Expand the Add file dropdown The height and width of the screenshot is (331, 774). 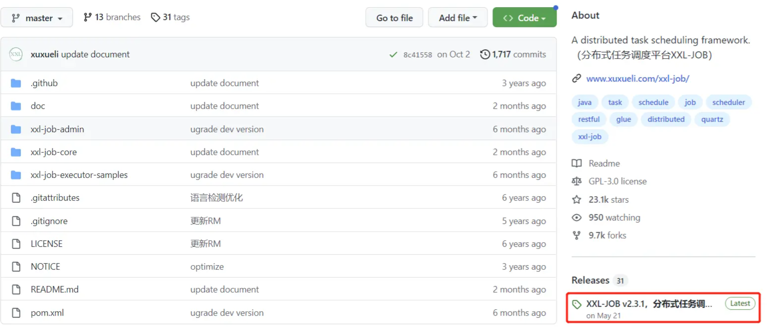point(457,18)
